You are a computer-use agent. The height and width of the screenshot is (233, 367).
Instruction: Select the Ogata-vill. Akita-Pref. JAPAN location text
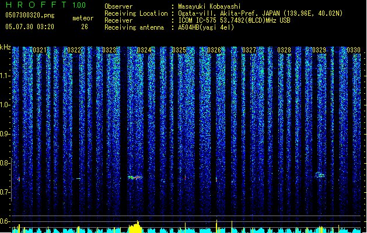tap(260, 13)
